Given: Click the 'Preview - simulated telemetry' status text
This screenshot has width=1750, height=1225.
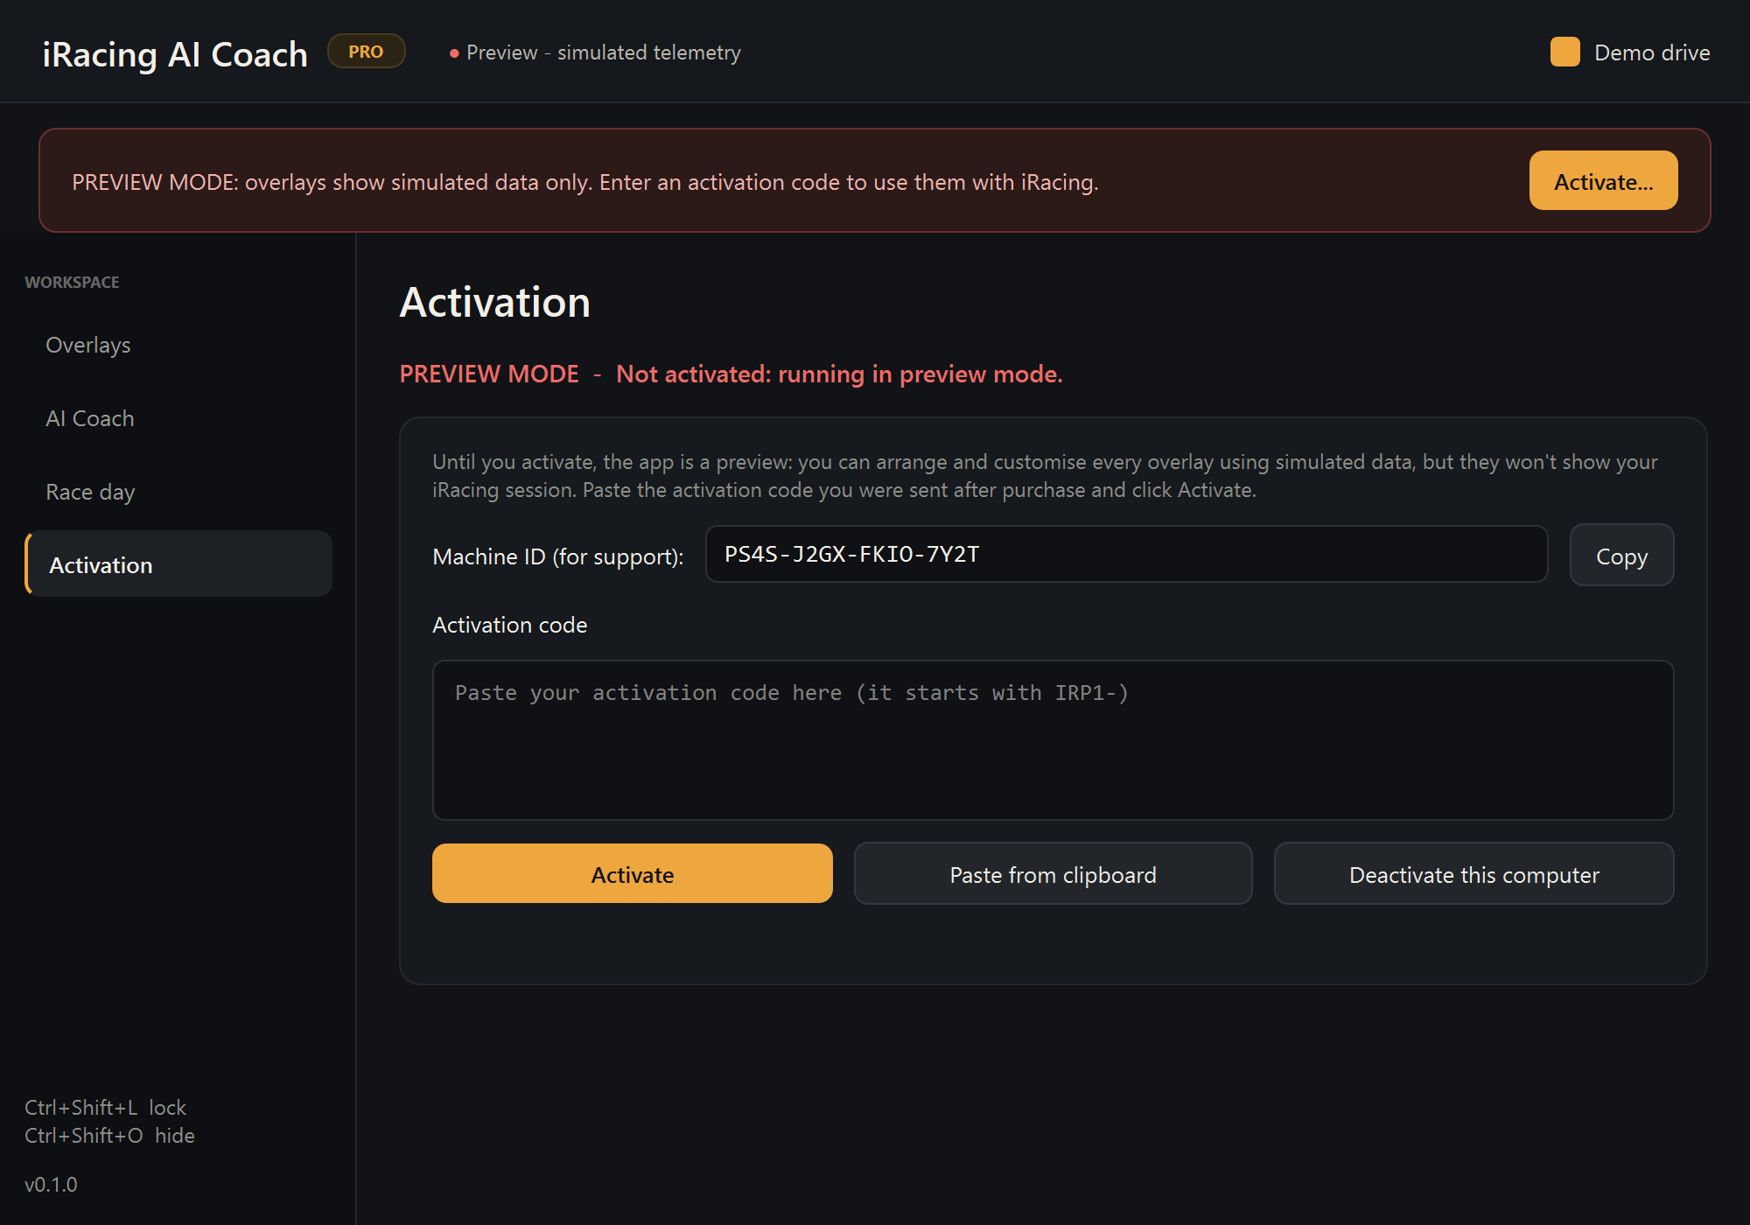Looking at the screenshot, I should pos(603,52).
